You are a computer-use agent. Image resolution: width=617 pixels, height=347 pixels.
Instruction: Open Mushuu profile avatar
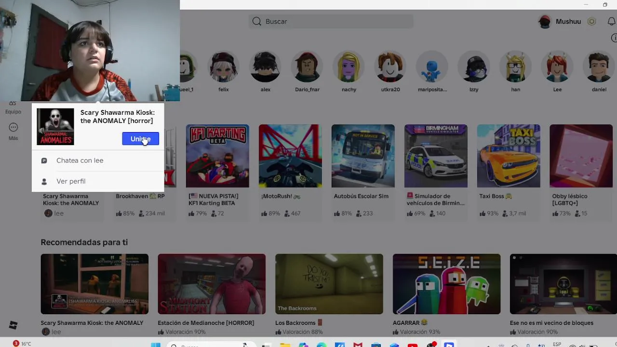tap(545, 22)
